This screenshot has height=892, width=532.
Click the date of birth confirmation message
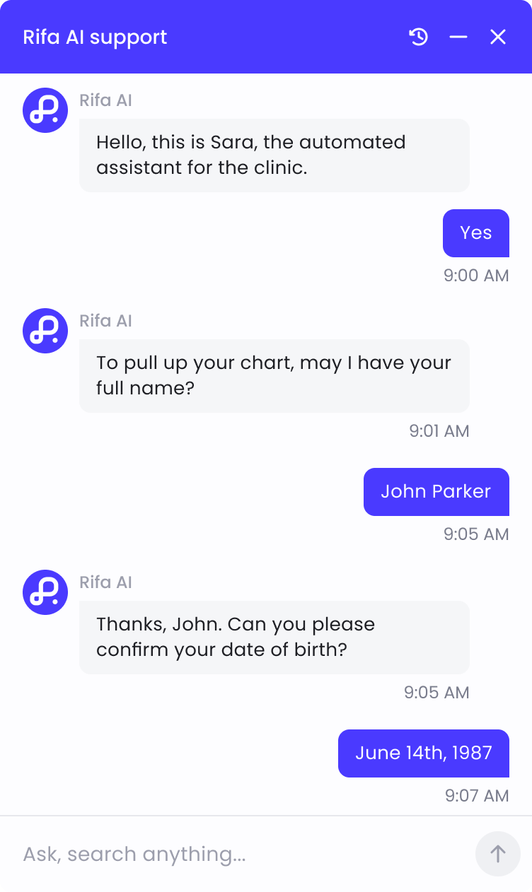click(x=274, y=637)
